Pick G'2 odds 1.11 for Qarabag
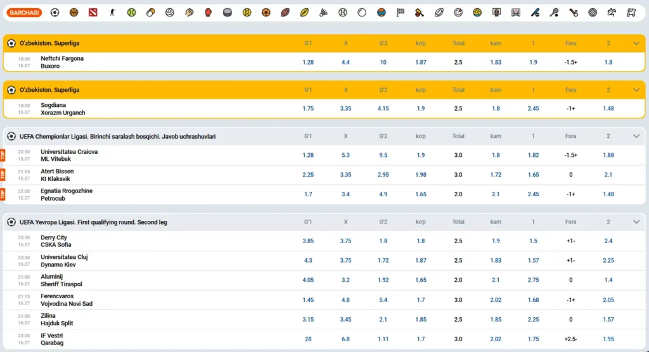This screenshot has height=352, width=649. (x=383, y=339)
